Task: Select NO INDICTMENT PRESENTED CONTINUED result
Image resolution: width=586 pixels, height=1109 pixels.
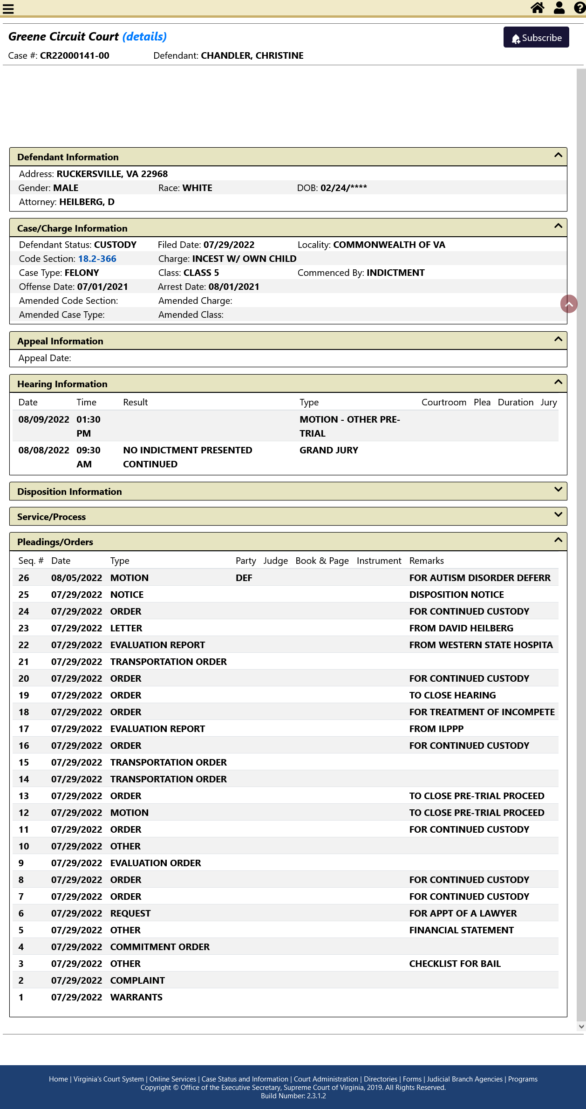Action: (188, 457)
